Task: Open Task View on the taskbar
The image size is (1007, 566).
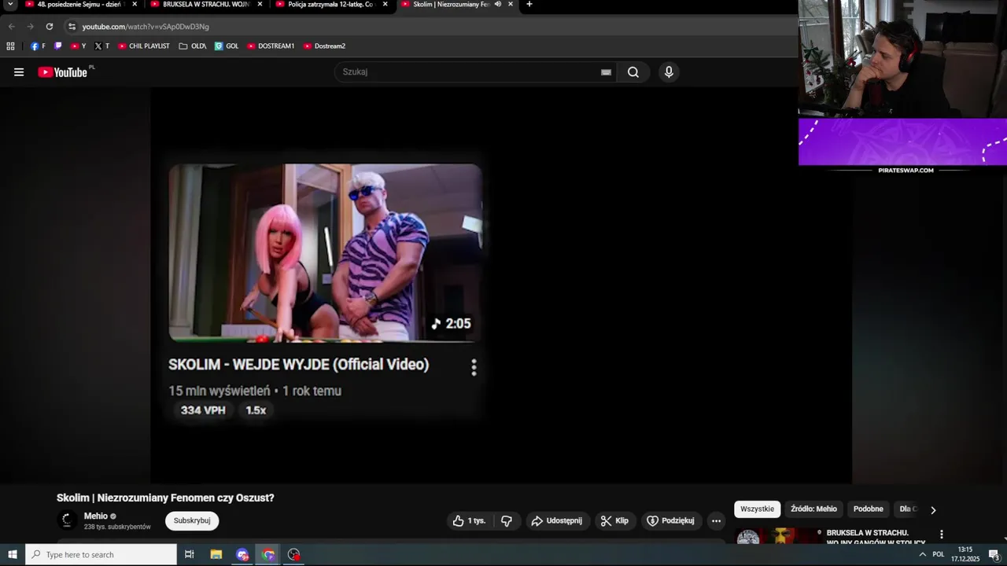Action: click(x=190, y=554)
